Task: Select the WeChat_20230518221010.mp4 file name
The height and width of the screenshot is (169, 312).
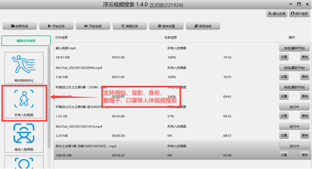Action: tap(79, 127)
